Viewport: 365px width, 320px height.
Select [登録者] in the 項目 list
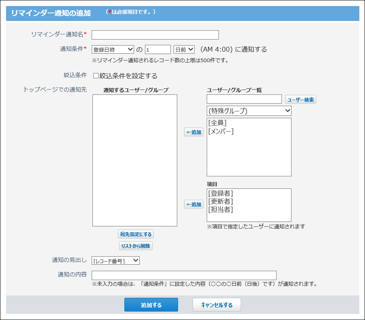[220, 193]
